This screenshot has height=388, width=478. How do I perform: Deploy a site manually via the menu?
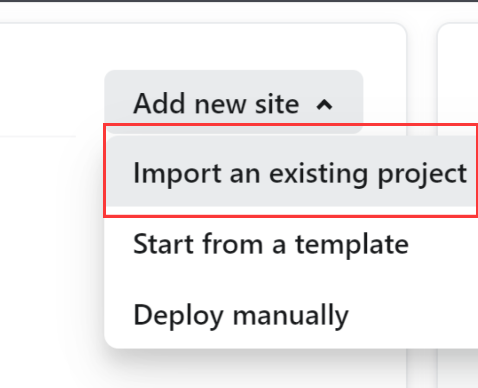point(291,315)
